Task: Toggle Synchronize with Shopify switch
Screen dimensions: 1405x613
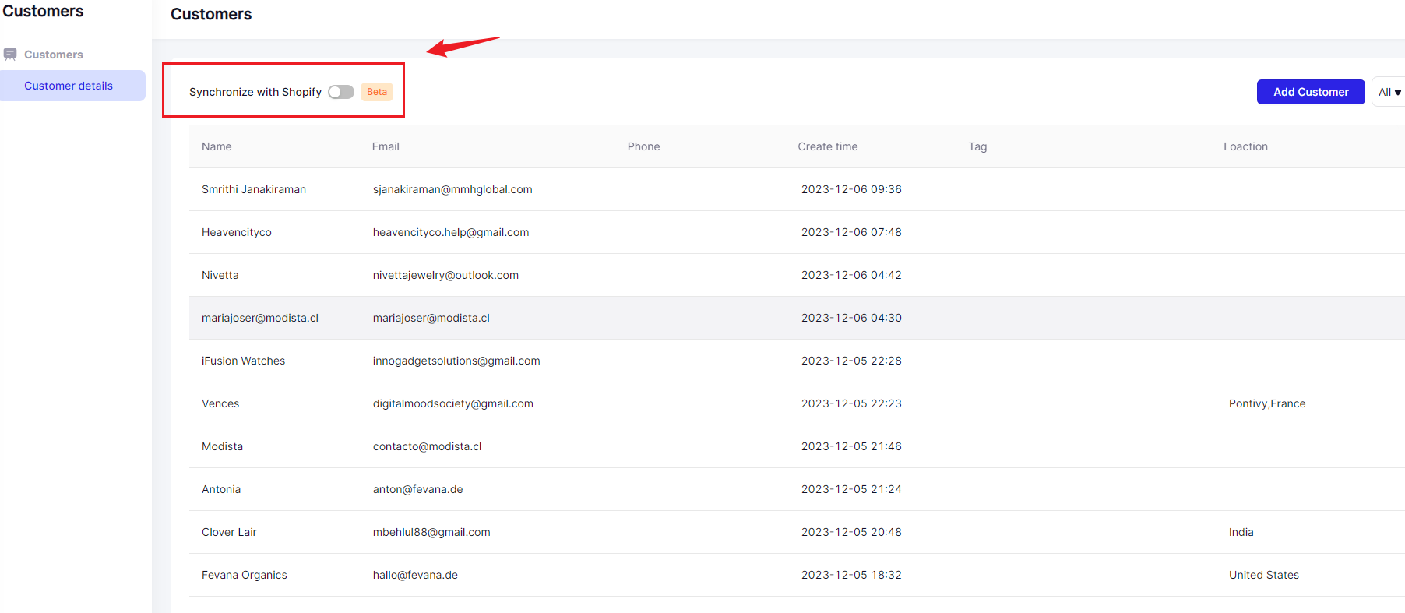Action: (341, 92)
